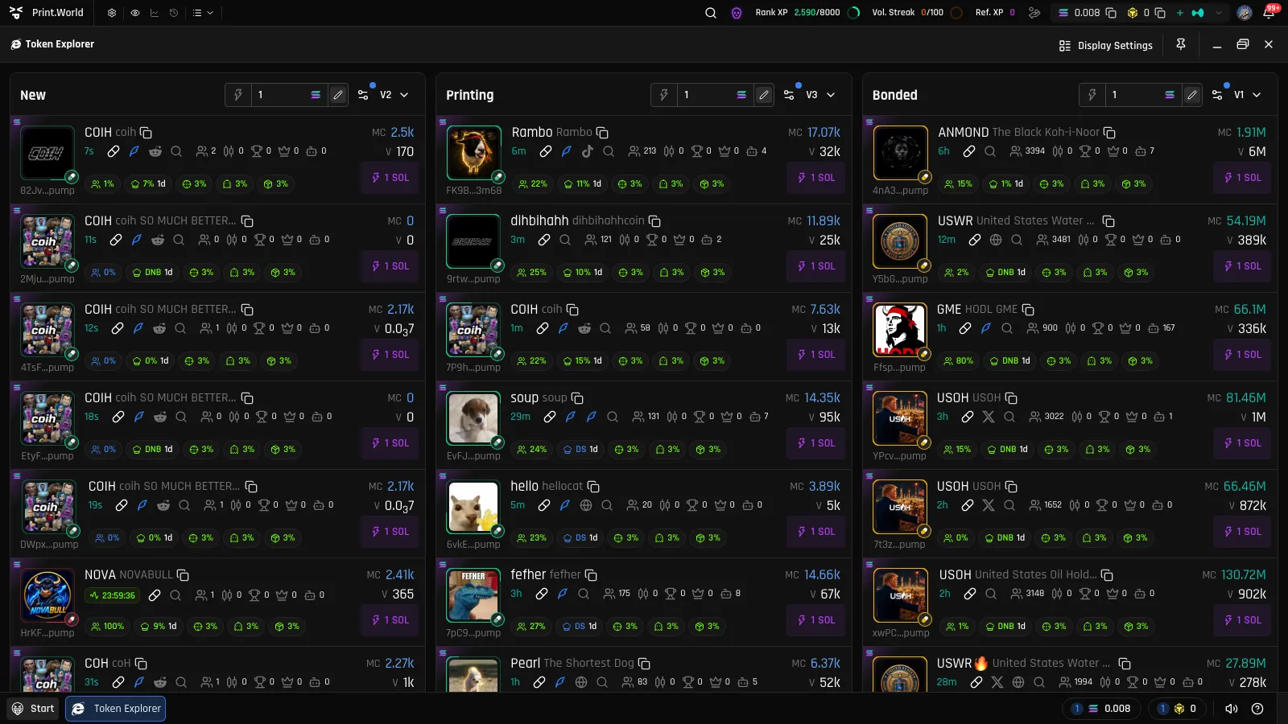Open the soup puppy token thumbnail

click(x=473, y=418)
